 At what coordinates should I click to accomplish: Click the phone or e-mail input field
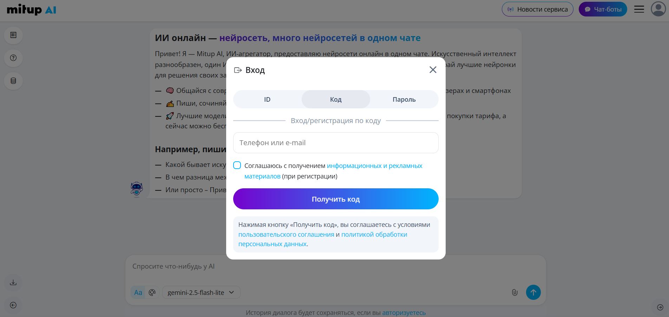pyautogui.click(x=335, y=142)
